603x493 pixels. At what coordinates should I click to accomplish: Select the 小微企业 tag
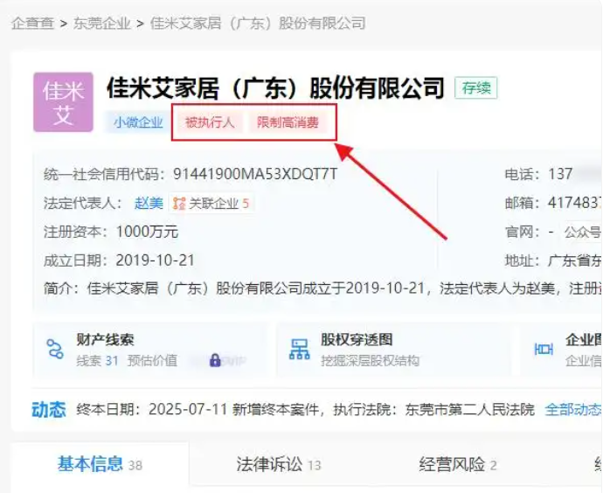(138, 122)
